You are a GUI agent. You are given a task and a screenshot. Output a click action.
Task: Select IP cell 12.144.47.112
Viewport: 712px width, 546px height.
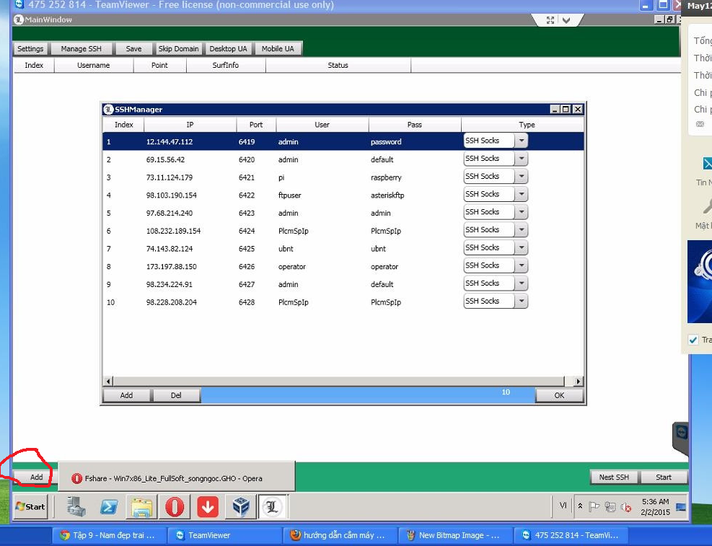pyautogui.click(x=170, y=141)
